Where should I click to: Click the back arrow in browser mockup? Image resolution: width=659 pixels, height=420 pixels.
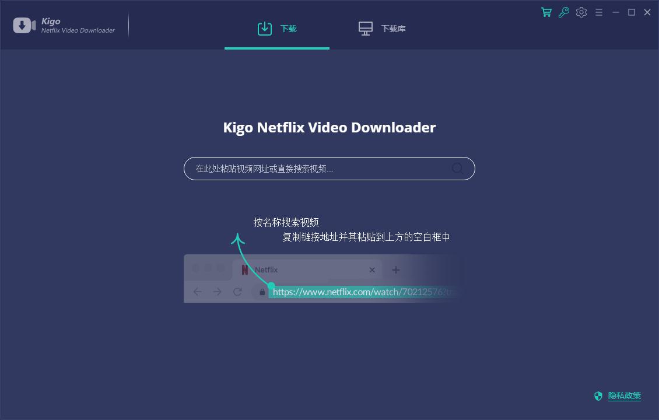click(198, 291)
